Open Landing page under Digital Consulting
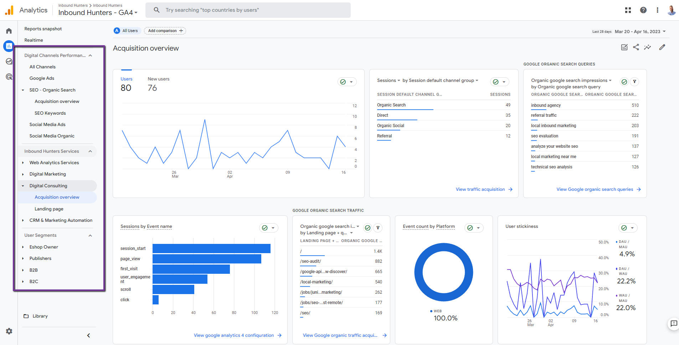Screen dimensions: 679x345 tap(49, 209)
